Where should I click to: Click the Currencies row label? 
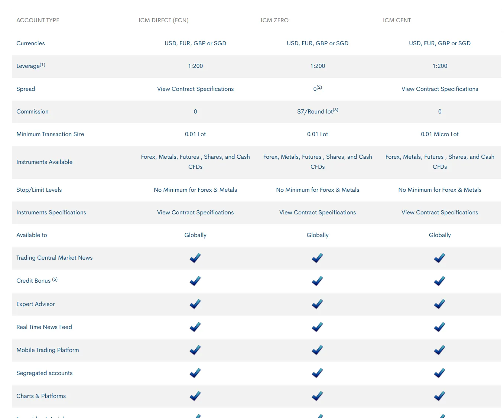click(30, 43)
